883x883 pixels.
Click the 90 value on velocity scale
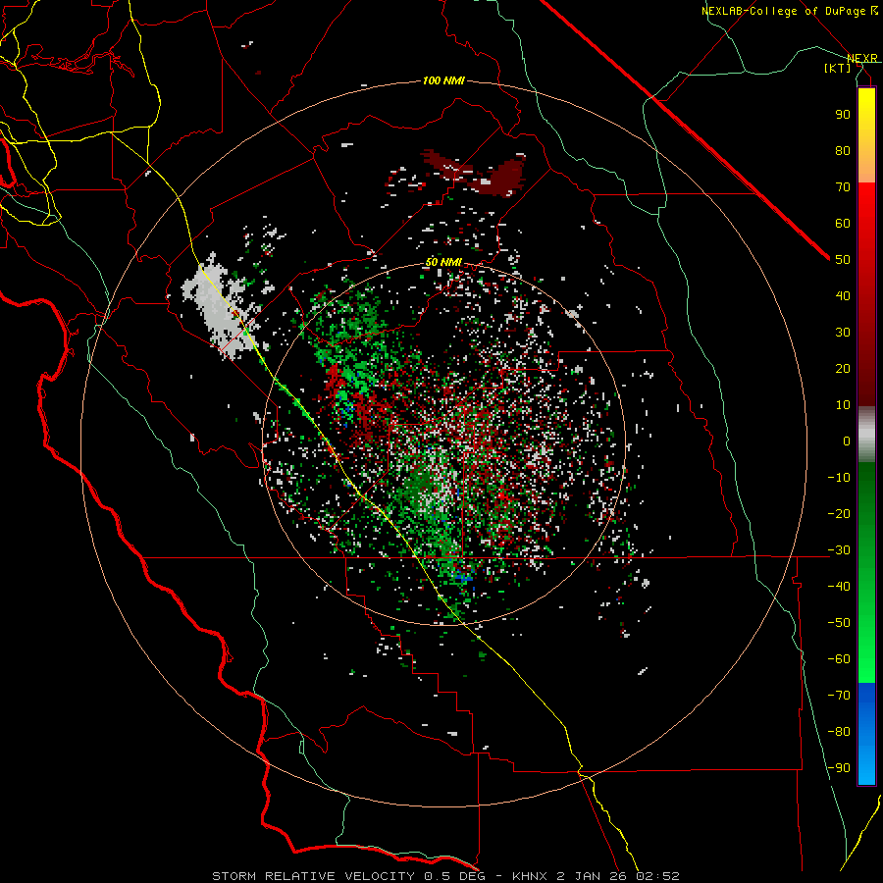843,115
